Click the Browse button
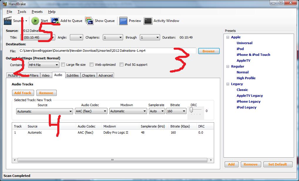Viewport: 299px width, 181px height. [209, 51]
